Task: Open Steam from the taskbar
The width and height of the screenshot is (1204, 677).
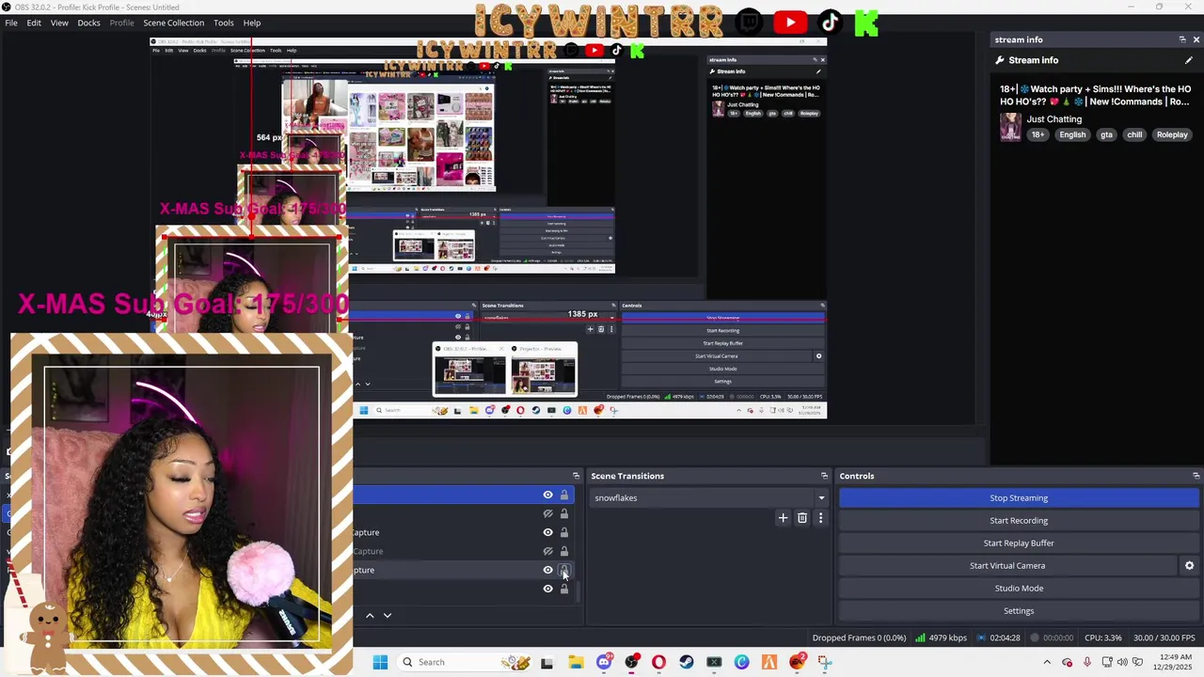Action: (687, 662)
